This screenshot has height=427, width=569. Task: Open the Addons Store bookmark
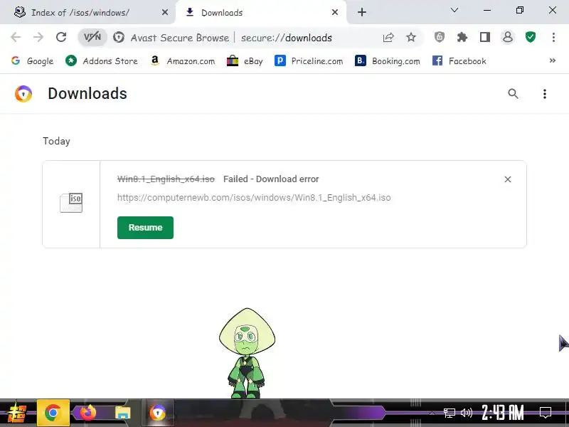point(102,61)
